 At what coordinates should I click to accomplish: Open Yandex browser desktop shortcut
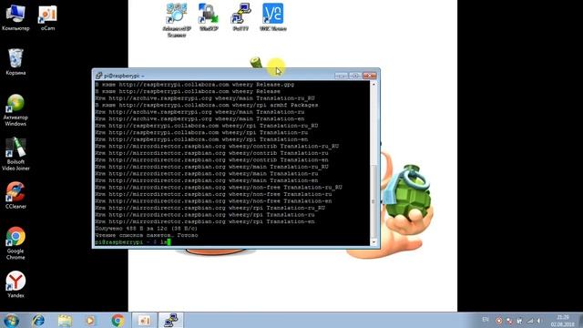[15, 284]
